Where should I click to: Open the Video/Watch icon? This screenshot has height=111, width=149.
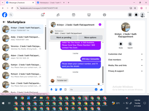tap(74, 15)
